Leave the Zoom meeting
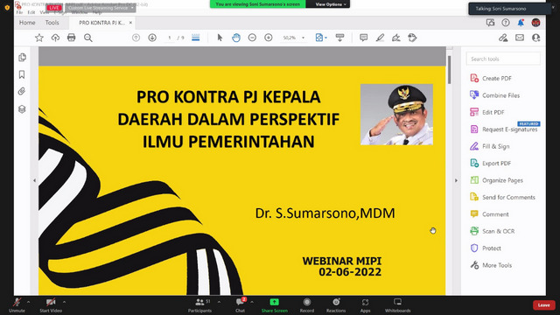The height and width of the screenshot is (315, 560). [x=543, y=305]
